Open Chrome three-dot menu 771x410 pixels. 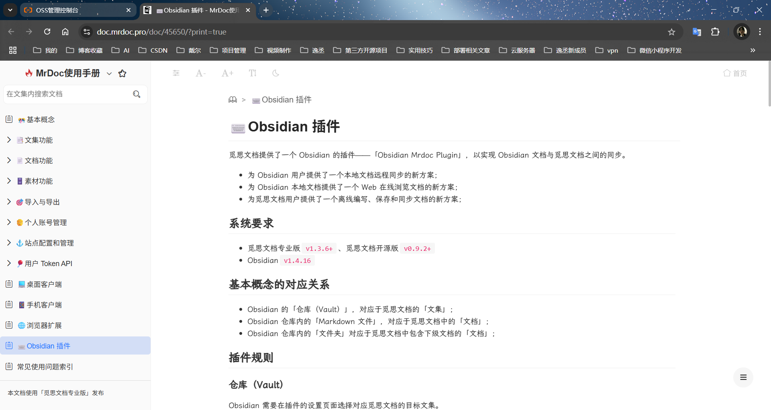[760, 32]
